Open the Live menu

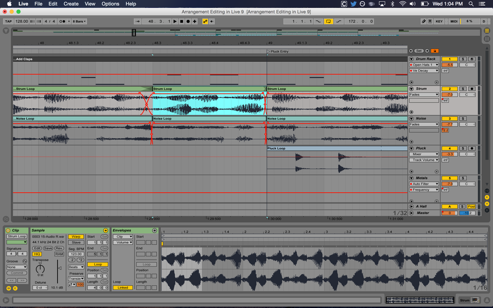[x=23, y=4]
